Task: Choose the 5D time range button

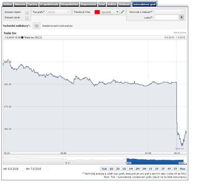Action: (x=124, y=169)
